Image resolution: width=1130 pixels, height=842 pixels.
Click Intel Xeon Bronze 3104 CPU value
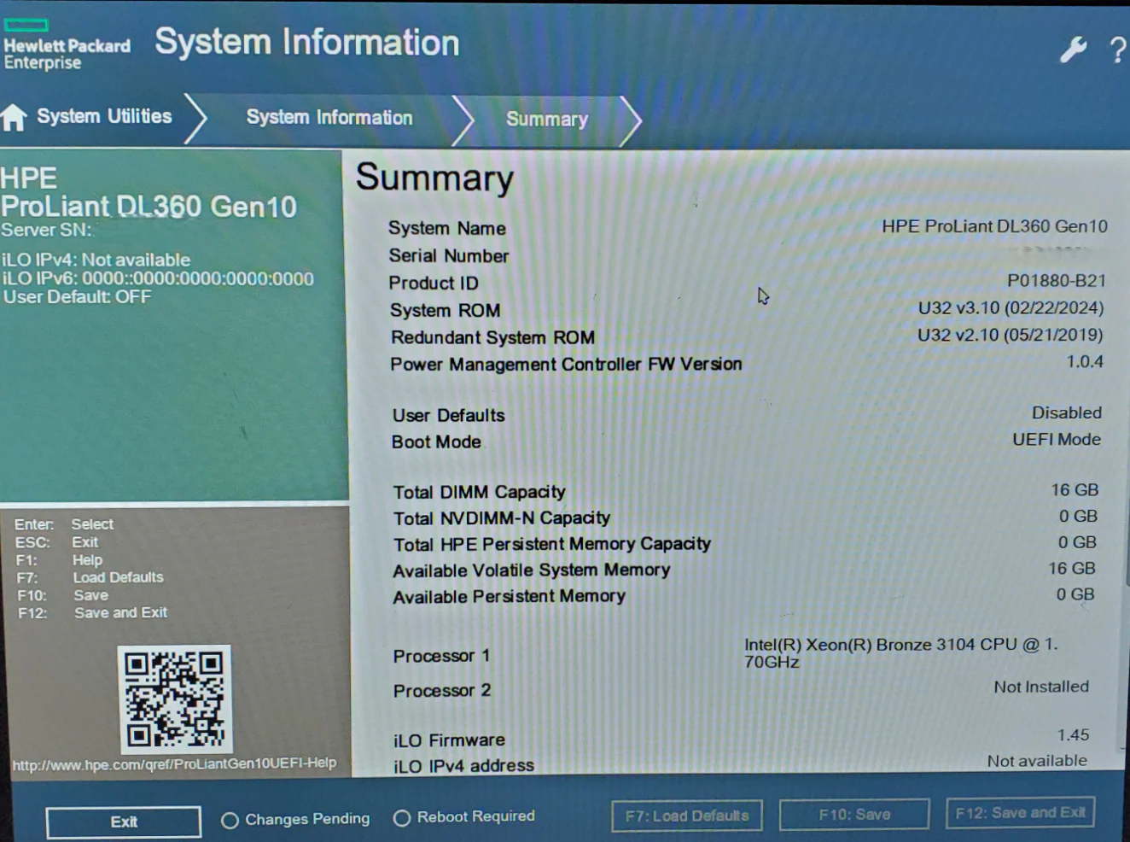pos(901,652)
